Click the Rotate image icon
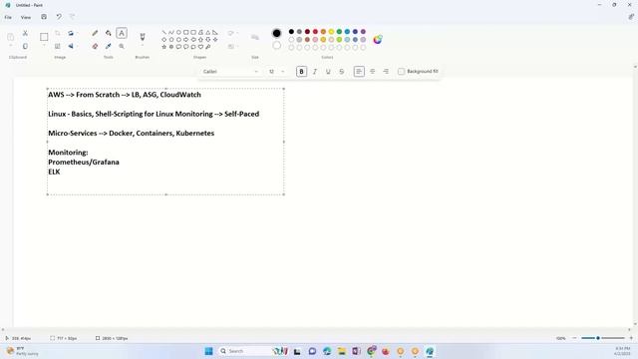 (x=71, y=33)
